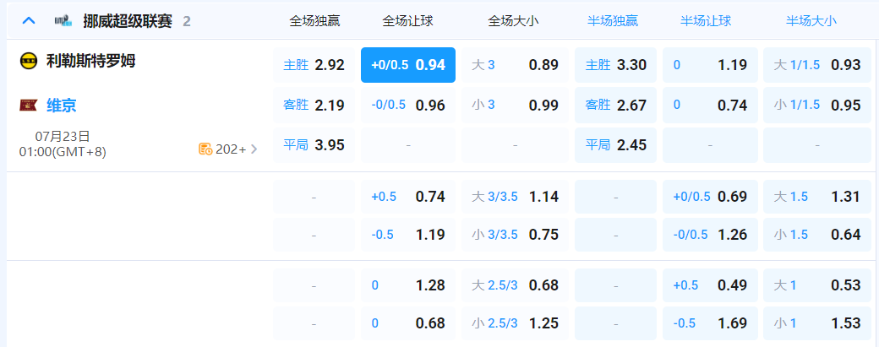
Task: Click the match date 07月23日
Action: coord(63,136)
